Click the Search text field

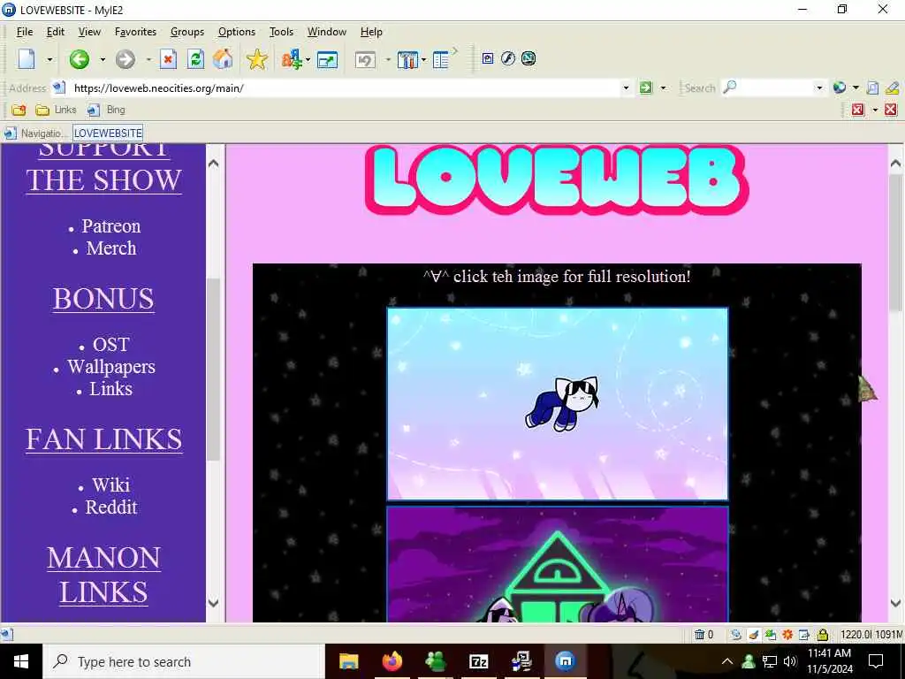coord(775,88)
